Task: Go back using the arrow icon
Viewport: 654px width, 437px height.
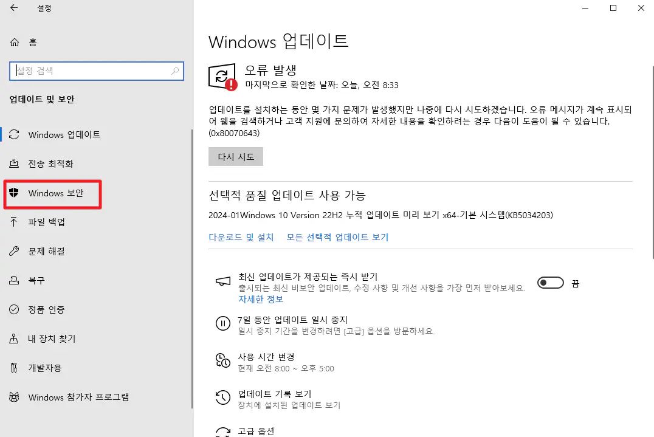Action: pyautogui.click(x=14, y=7)
